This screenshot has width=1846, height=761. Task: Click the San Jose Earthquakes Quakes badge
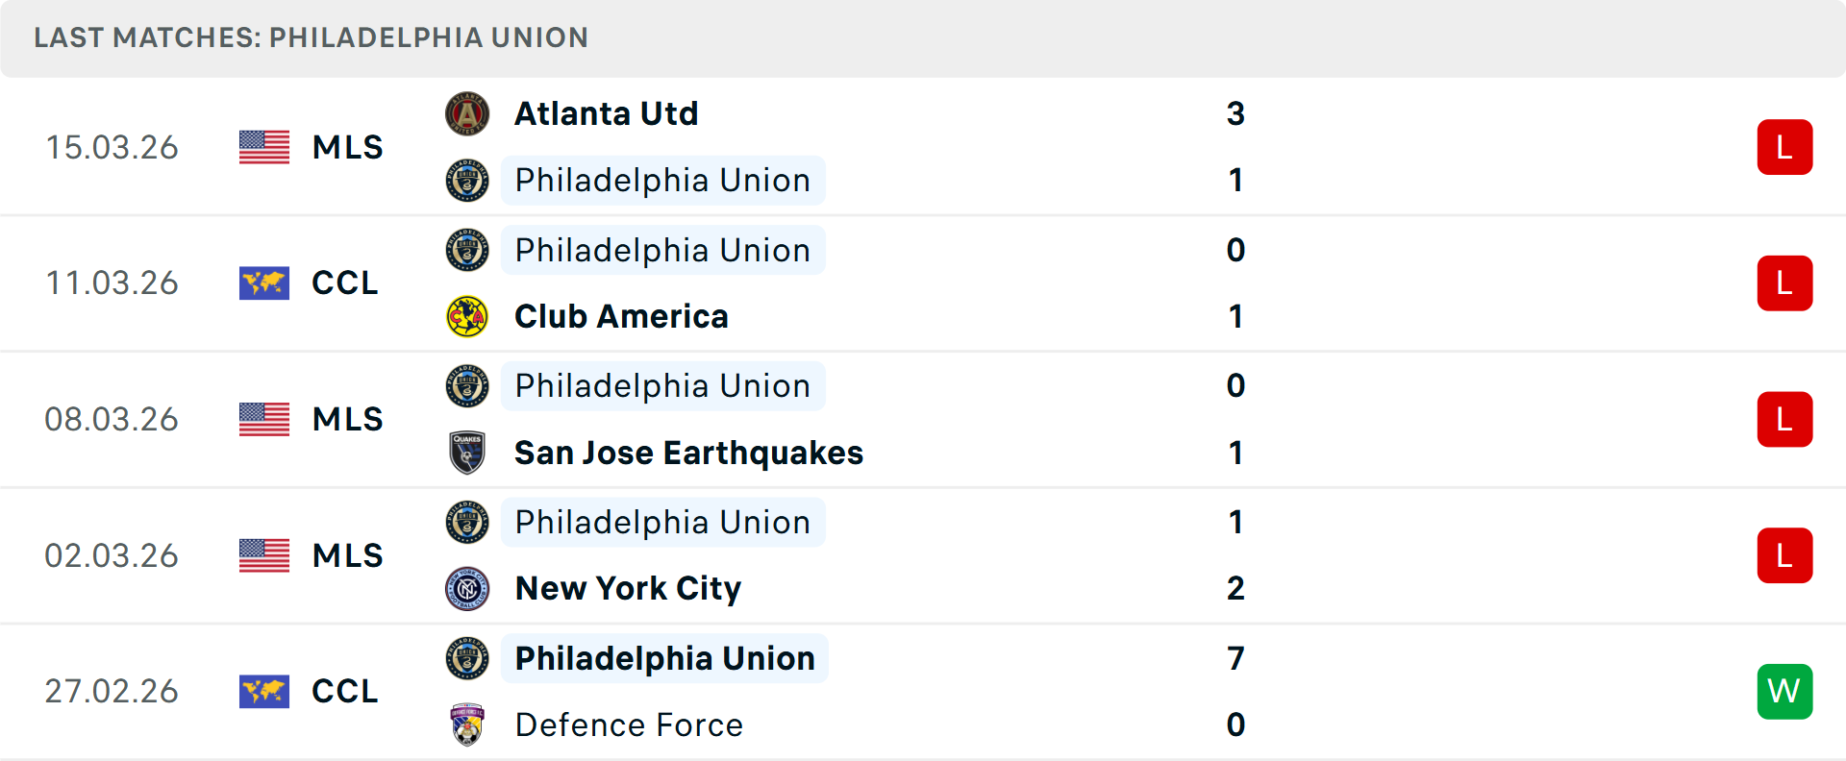[468, 453]
